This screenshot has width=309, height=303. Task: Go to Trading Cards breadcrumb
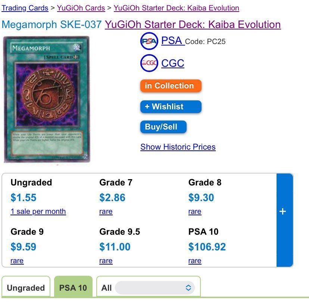[x=25, y=8]
